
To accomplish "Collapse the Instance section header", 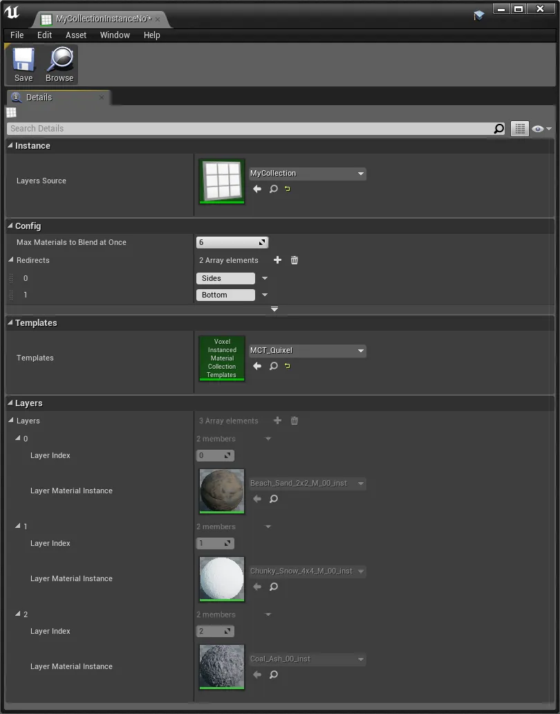I will pyautogui.click(x=32, y=146).
